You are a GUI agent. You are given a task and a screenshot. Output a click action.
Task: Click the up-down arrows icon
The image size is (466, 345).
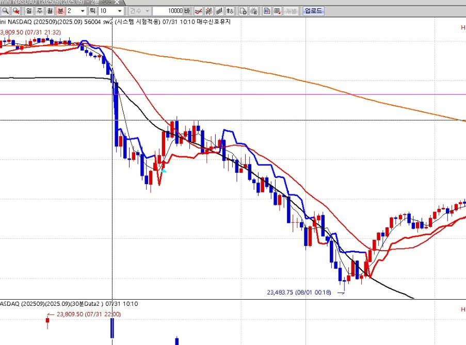[230, 11]
